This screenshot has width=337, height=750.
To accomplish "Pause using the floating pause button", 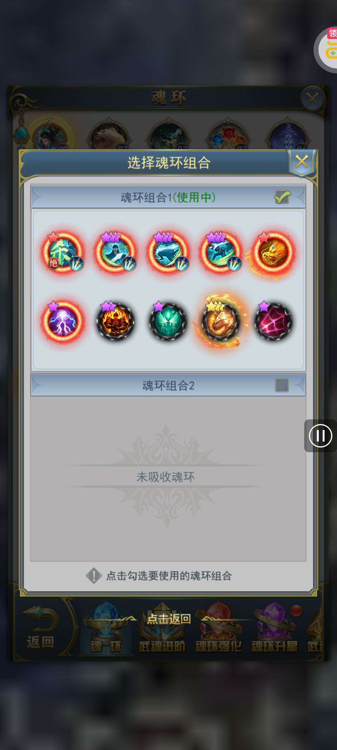I will [320, 436].
